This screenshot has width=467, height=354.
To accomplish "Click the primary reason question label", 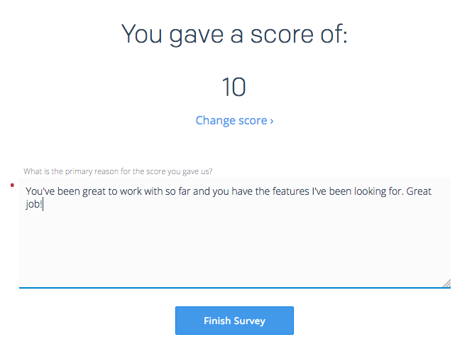I will tap(118, 171).
